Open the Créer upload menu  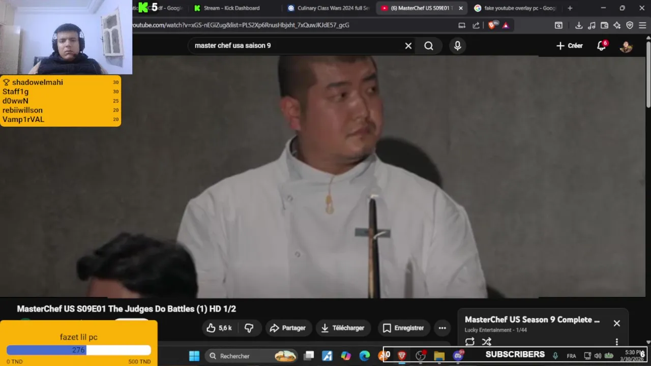570,46
